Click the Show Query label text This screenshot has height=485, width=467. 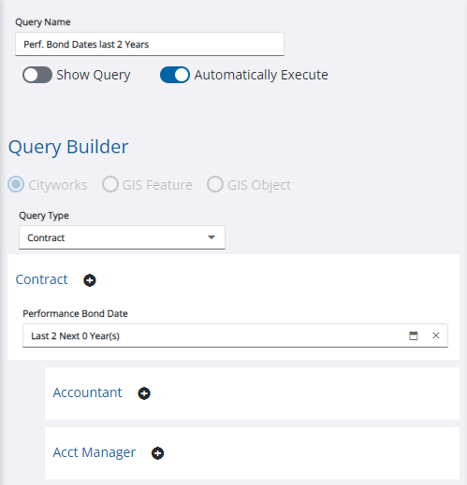(x=94, y=75)
